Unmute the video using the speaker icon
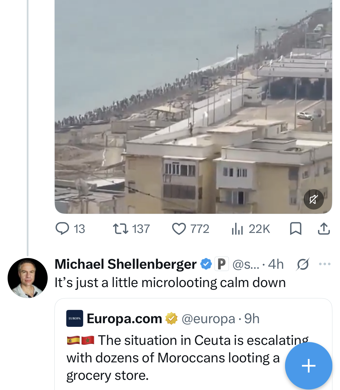The height and width of the screenshot is (390, 340). [313, 199]
